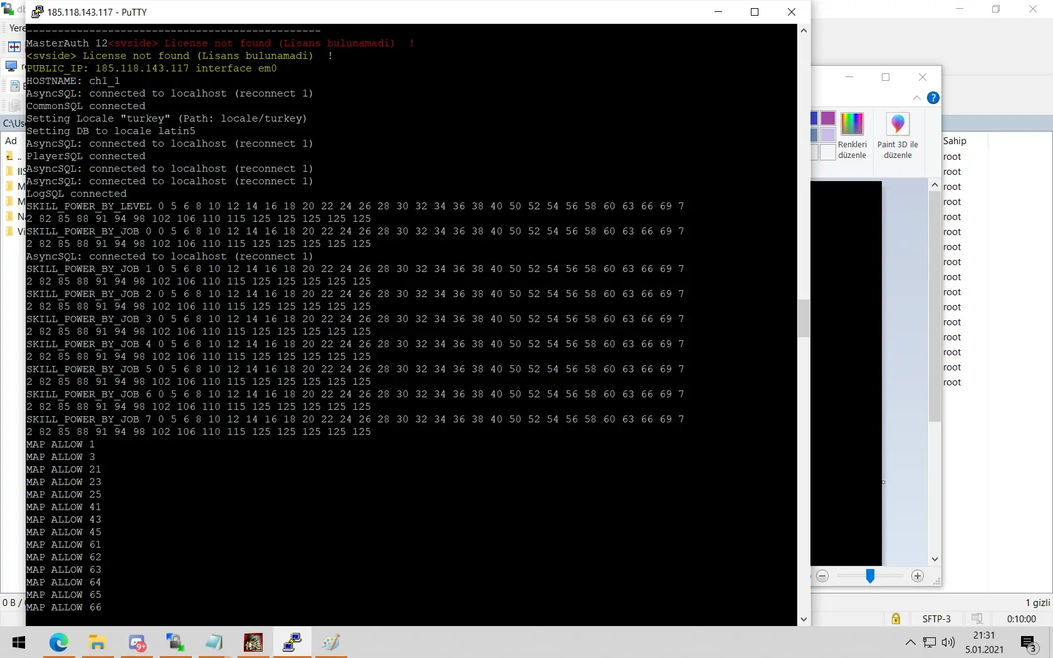
Task: Click the Paint help question mark icon
Action: click(x=933, y=98)
